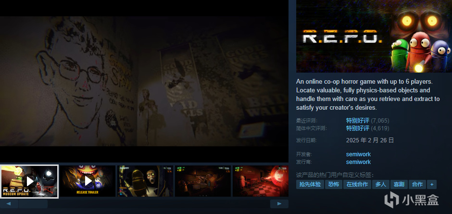The width and height of the screenshot is (452, 214).
Task: Click the 发行商 label
Action: pyautogui.click(x=304, y=162)
